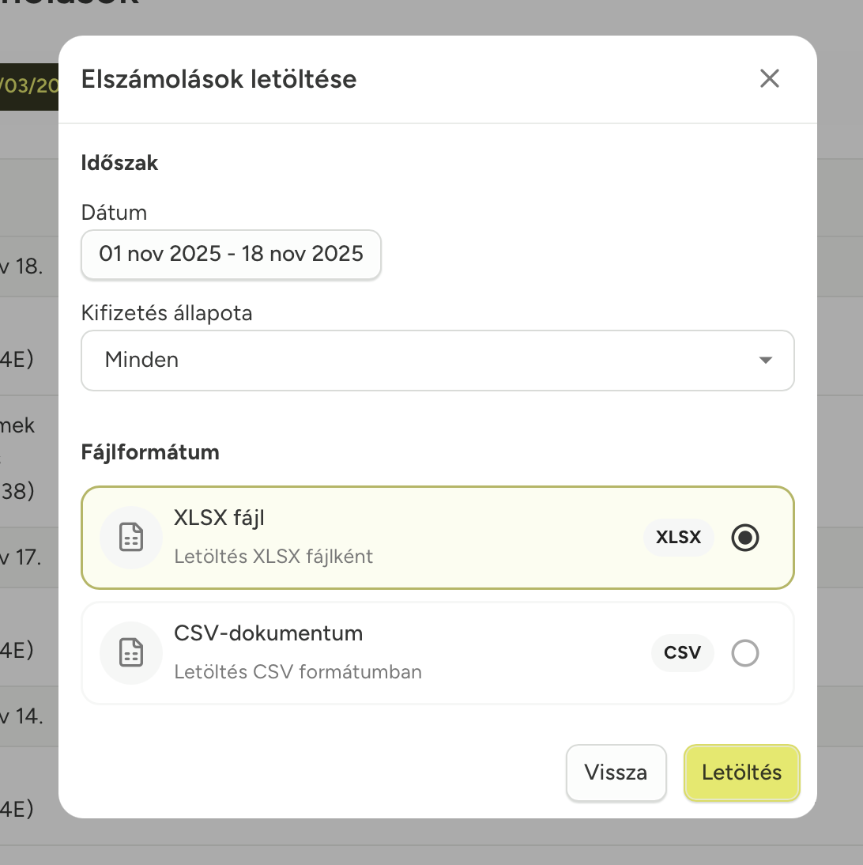Select the XLSX fájl radio button
Viewport: 863px width, 865px height.
tap(744, 538)
